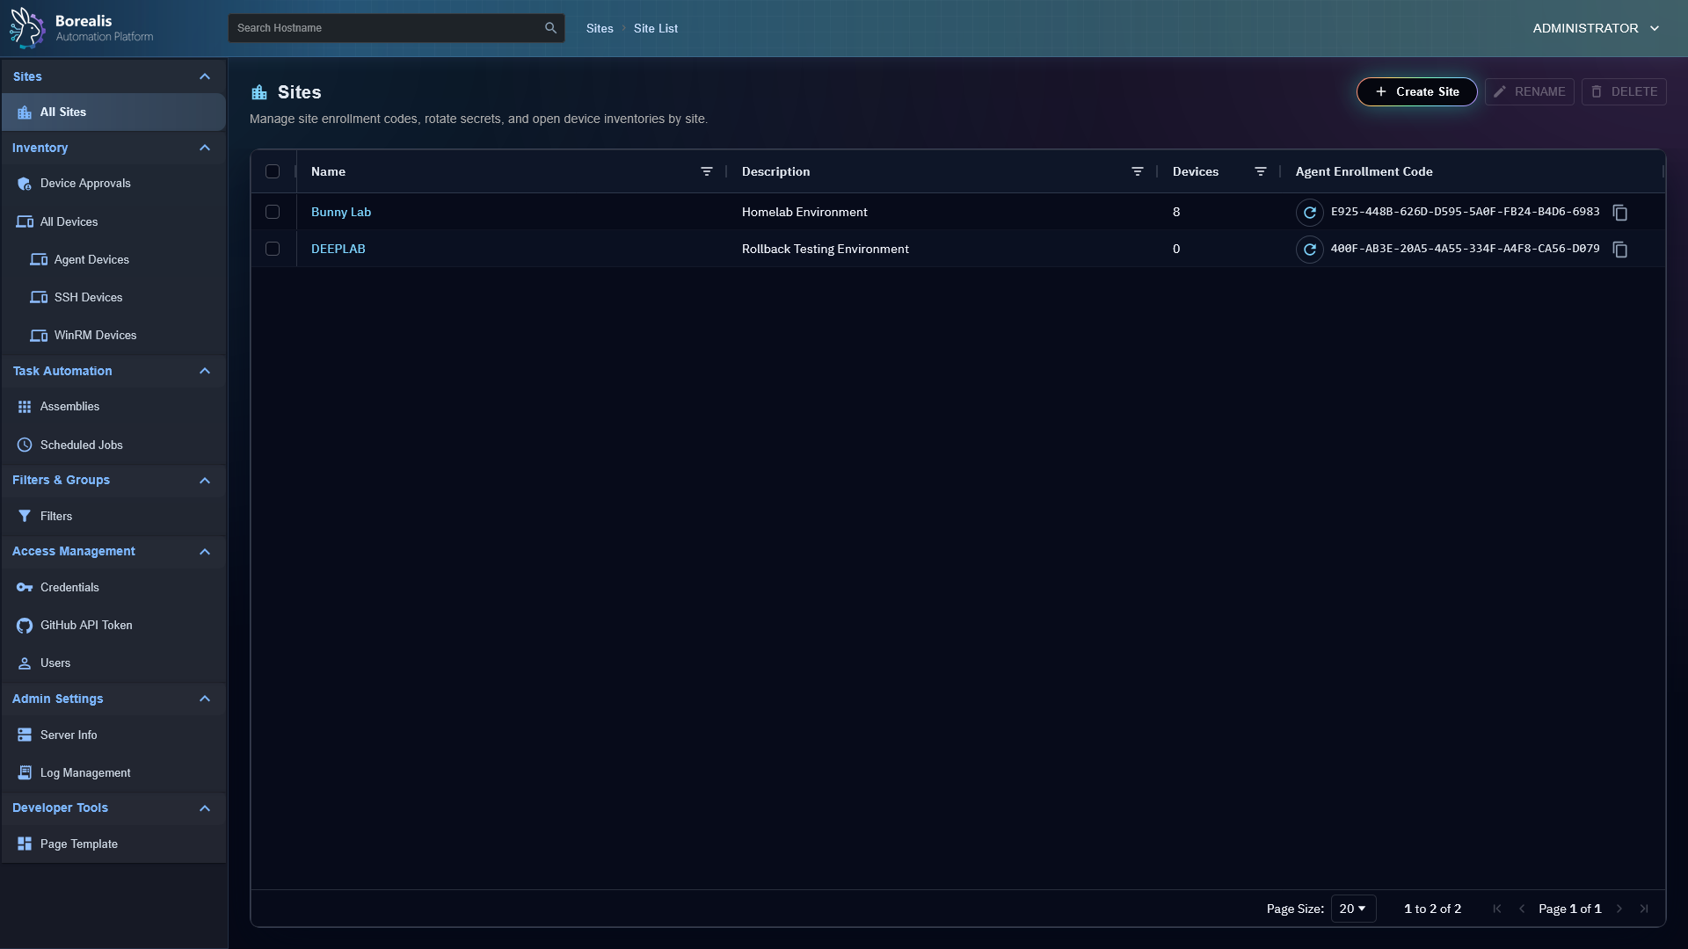1688x949 pixels.
Task: Rotate enrollment code for Bunny Lab
Action: point(1309,213)
